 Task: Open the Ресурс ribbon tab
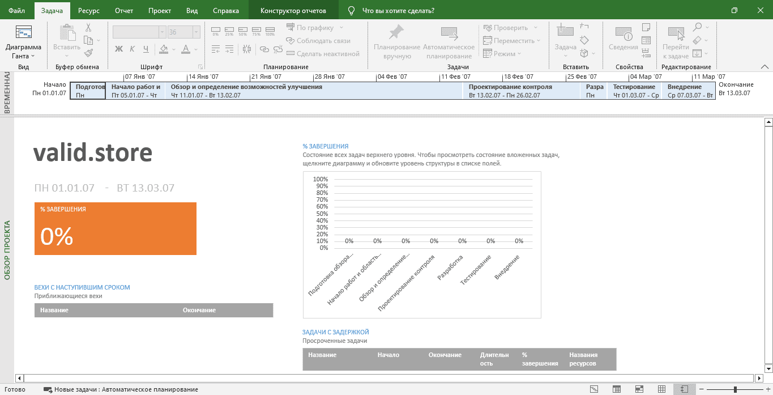click(89, 11)
